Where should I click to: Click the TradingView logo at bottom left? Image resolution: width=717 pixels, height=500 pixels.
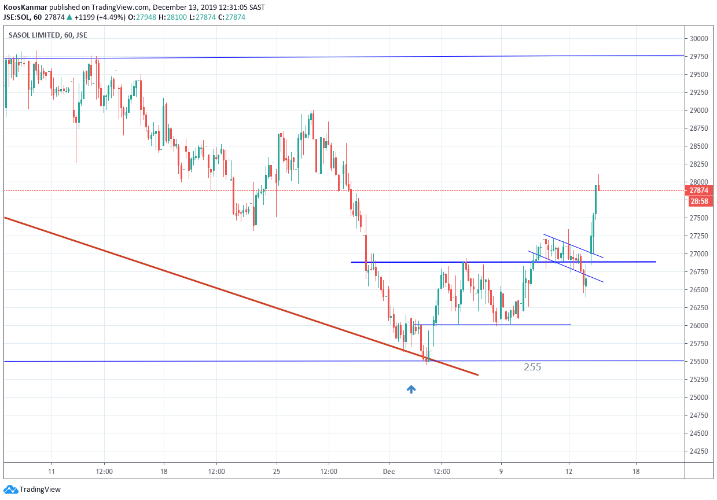[x=32, y=490]
